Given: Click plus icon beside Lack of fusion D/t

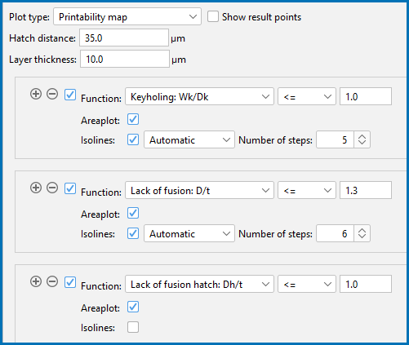Looking at the screenshot, I should [x=36, y=188].
